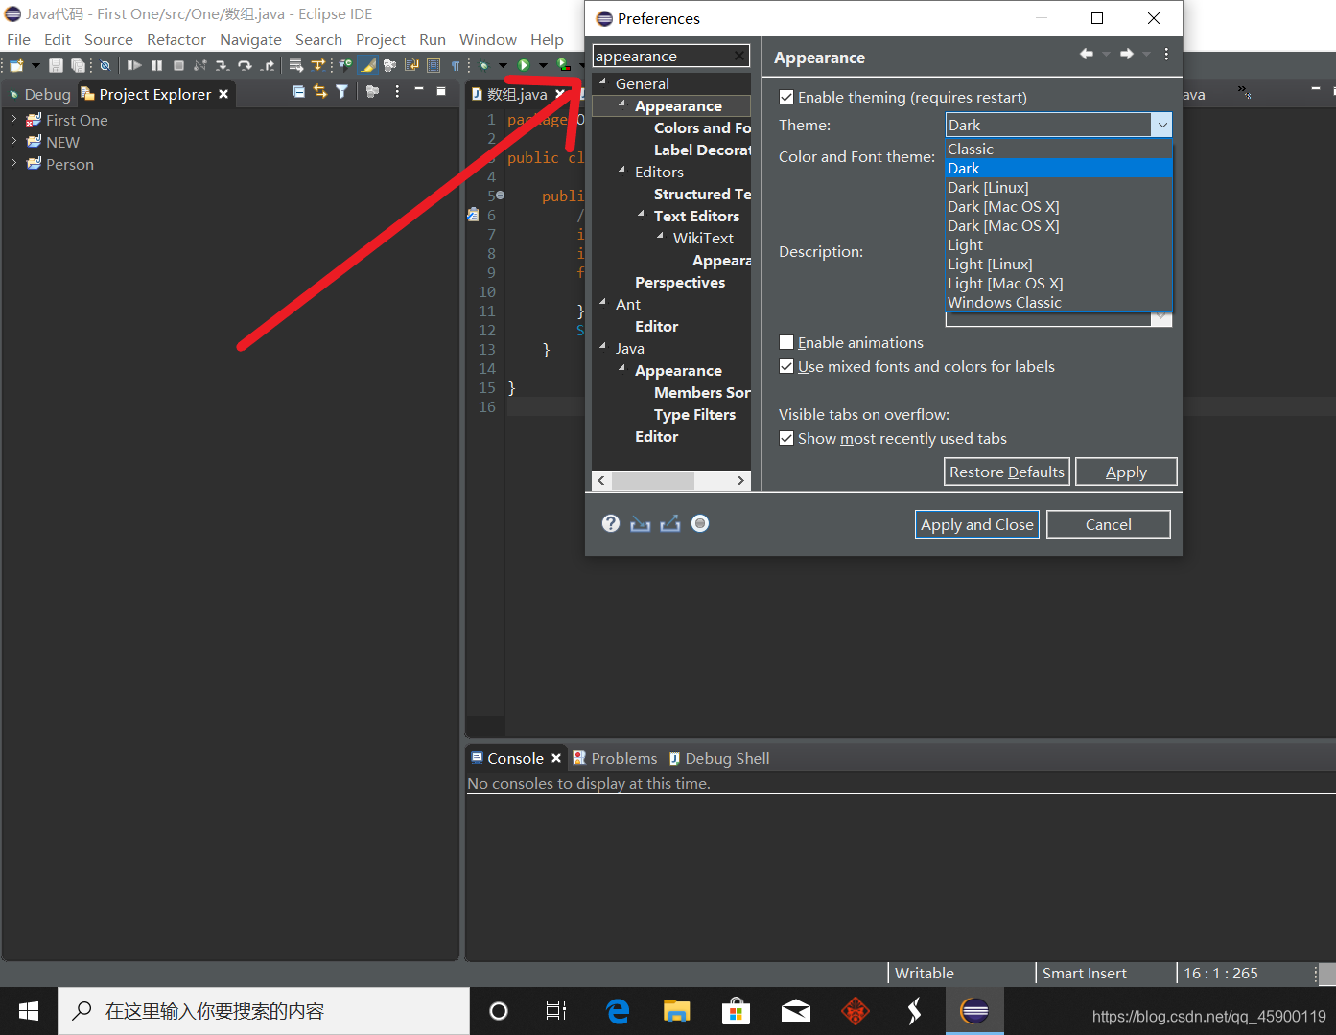The width and height of the screenshot is (1336, 1035).
Task: Select Classic in theme list
Action: [x=1059, y=149]
